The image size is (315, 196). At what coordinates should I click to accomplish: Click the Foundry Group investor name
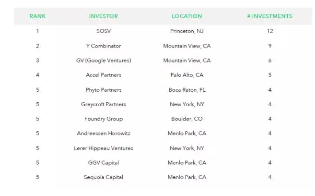[104, 119]
